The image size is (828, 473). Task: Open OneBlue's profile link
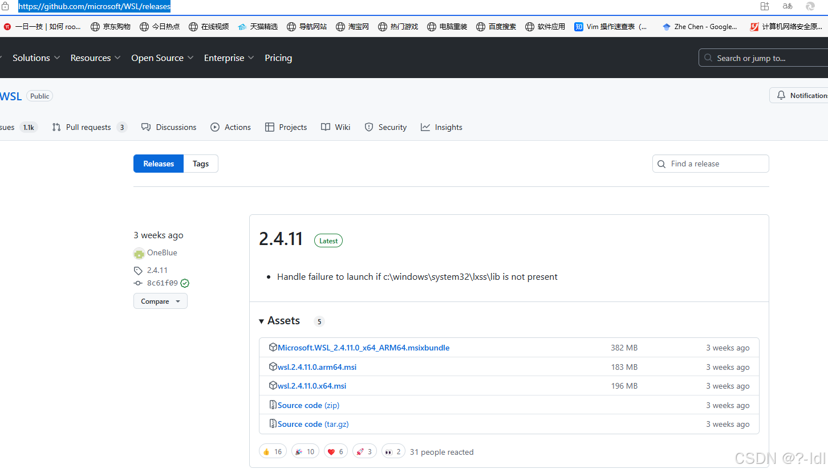162,252
